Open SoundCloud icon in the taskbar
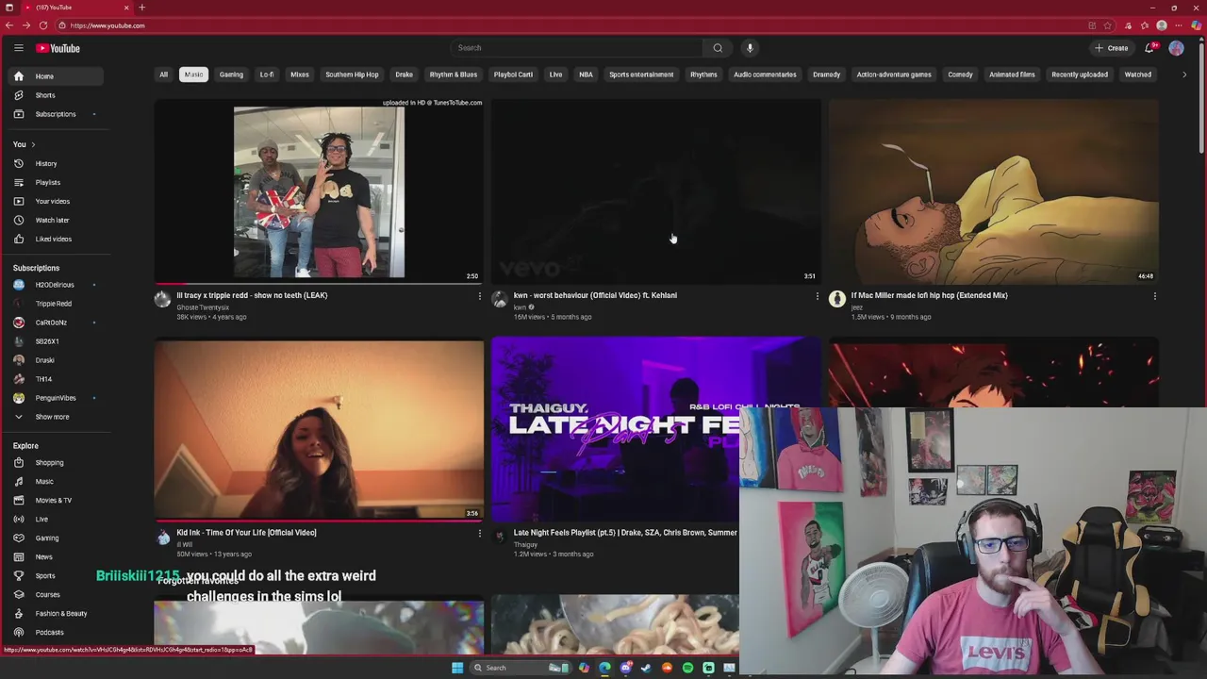This screenshot has width=1207, height=679. [x=667, y=668]
